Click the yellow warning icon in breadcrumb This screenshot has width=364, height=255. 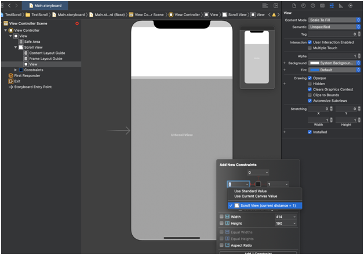[274, 14]
